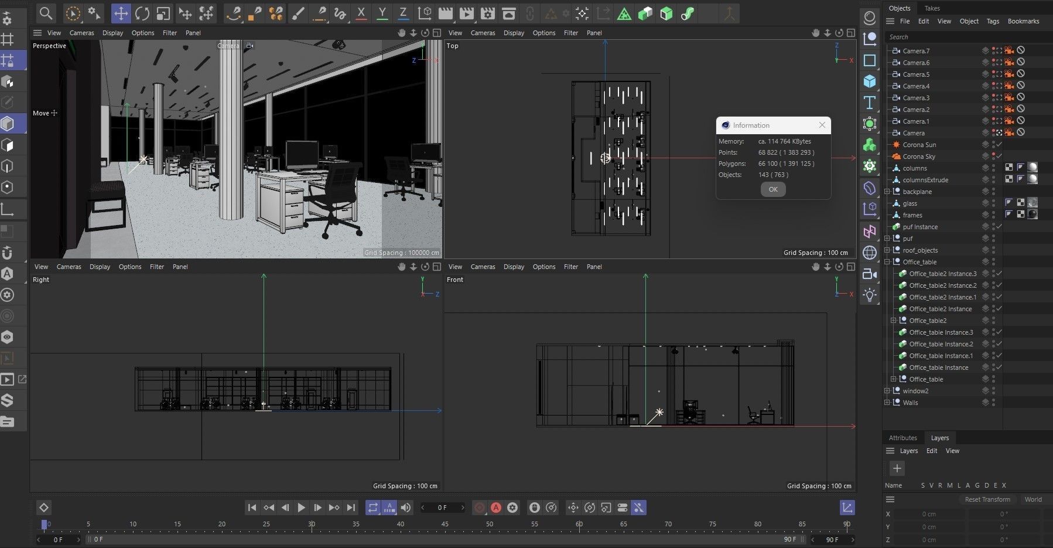Toggle sound playback speaker button
1053x548 pixels.
coord(405,508)
